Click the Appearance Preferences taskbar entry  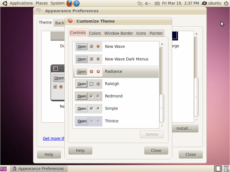39,169
